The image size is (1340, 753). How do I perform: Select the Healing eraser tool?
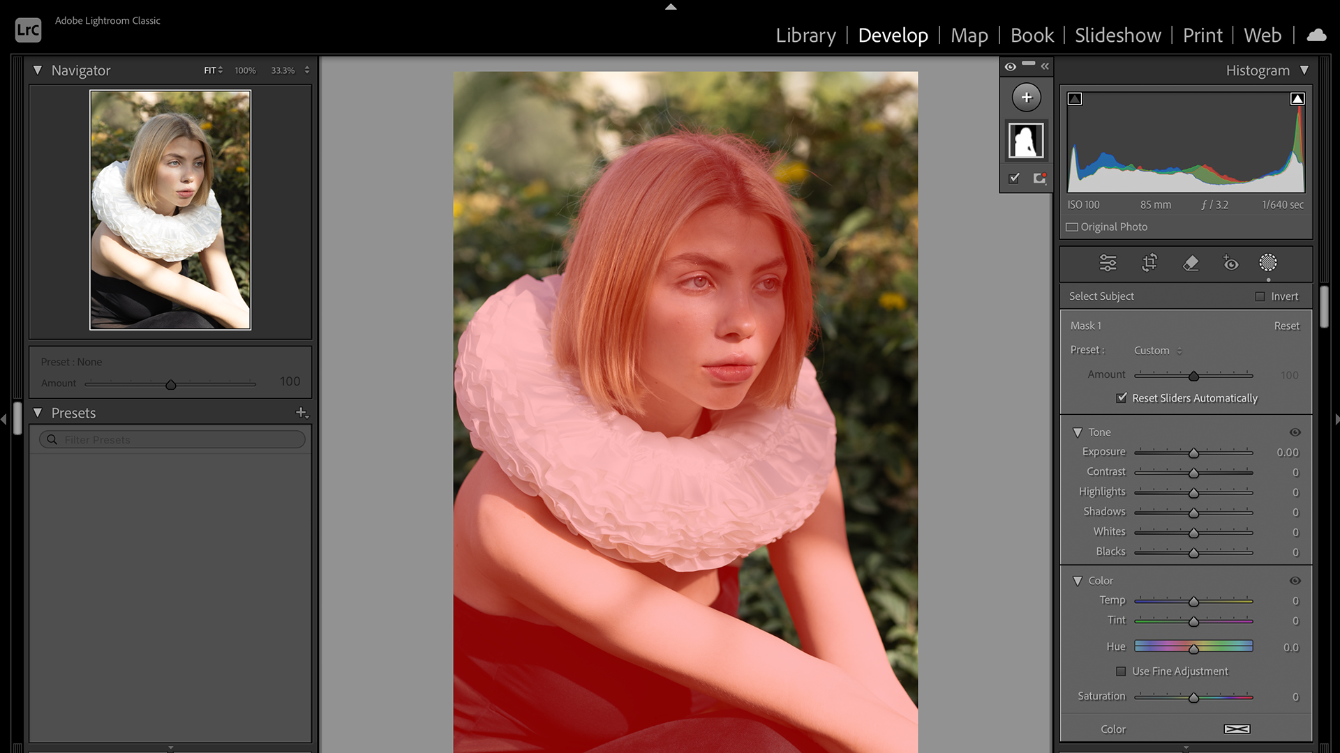tap(1191, 263)
